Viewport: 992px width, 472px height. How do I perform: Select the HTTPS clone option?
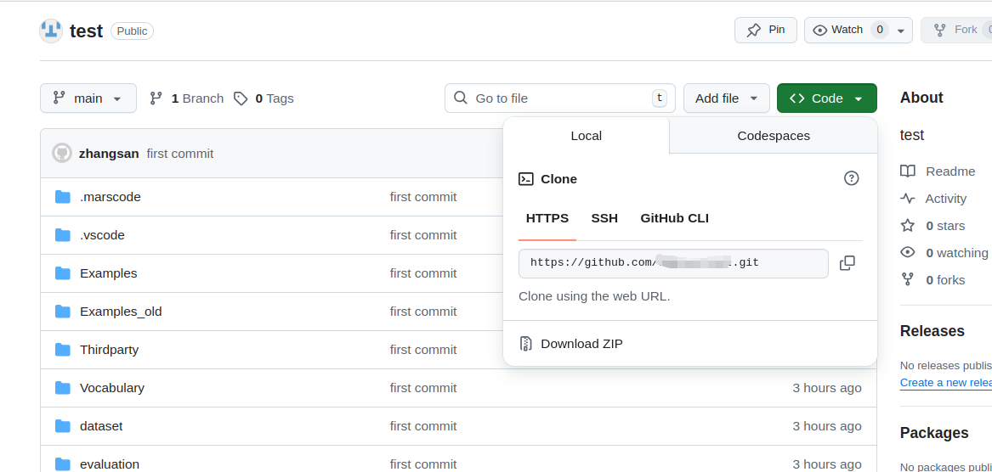547,218
